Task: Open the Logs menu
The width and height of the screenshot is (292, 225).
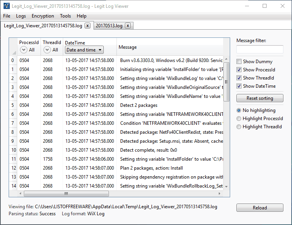Action: tap(21, 16)
